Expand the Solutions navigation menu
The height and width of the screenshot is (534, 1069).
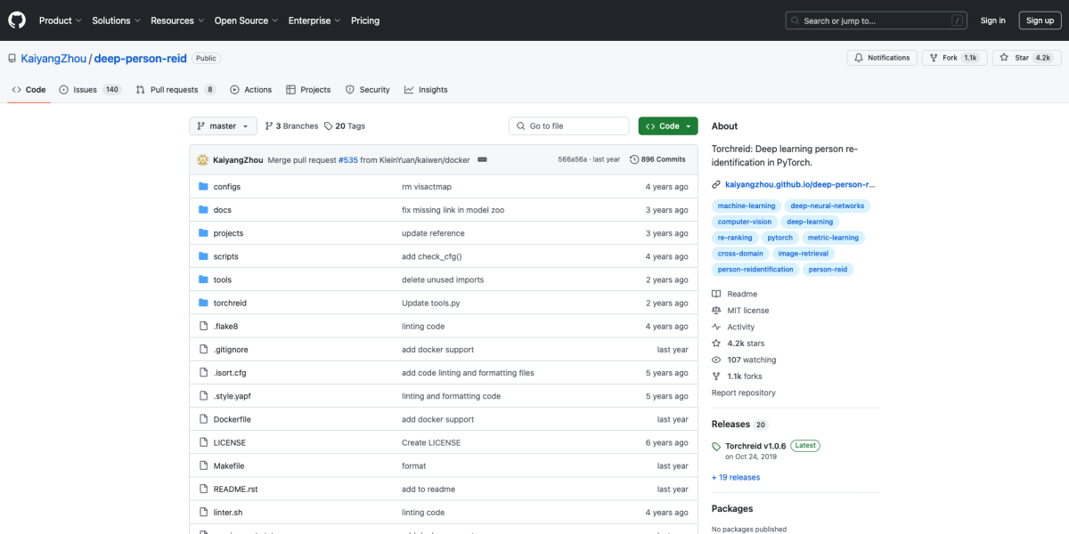tap(116, 20)
